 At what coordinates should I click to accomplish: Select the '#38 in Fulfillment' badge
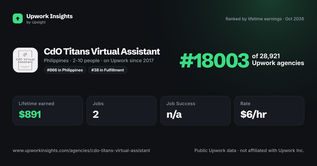coord(108,70)
